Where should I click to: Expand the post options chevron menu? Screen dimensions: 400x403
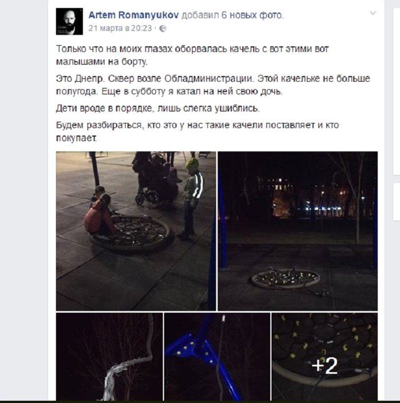click(x=373, y=13)
